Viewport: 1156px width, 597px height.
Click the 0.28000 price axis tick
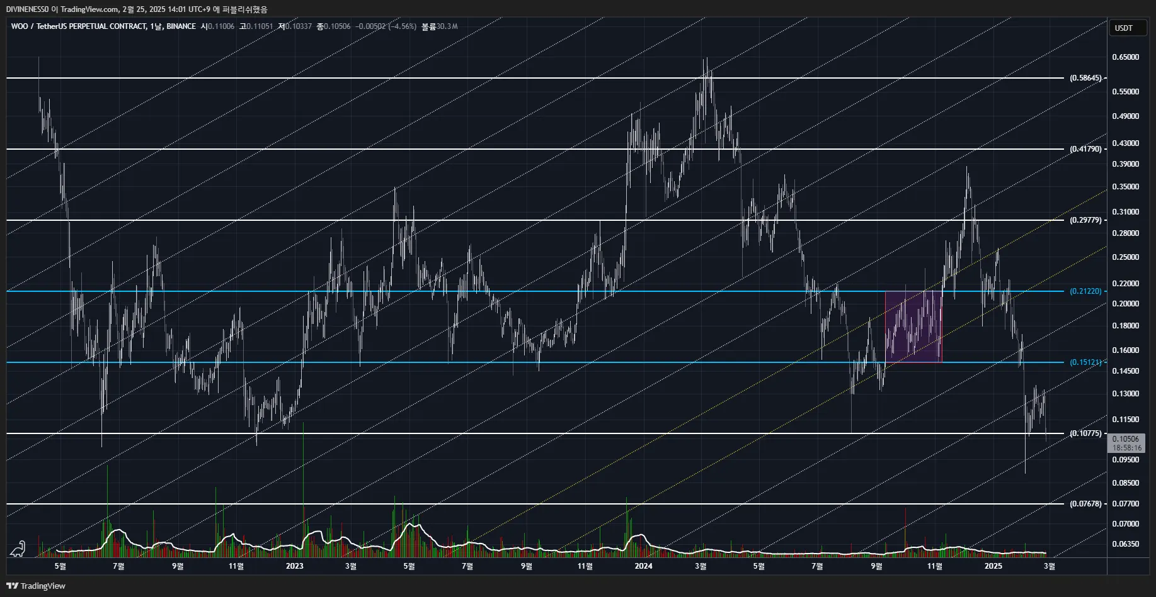coord(1126,233)
